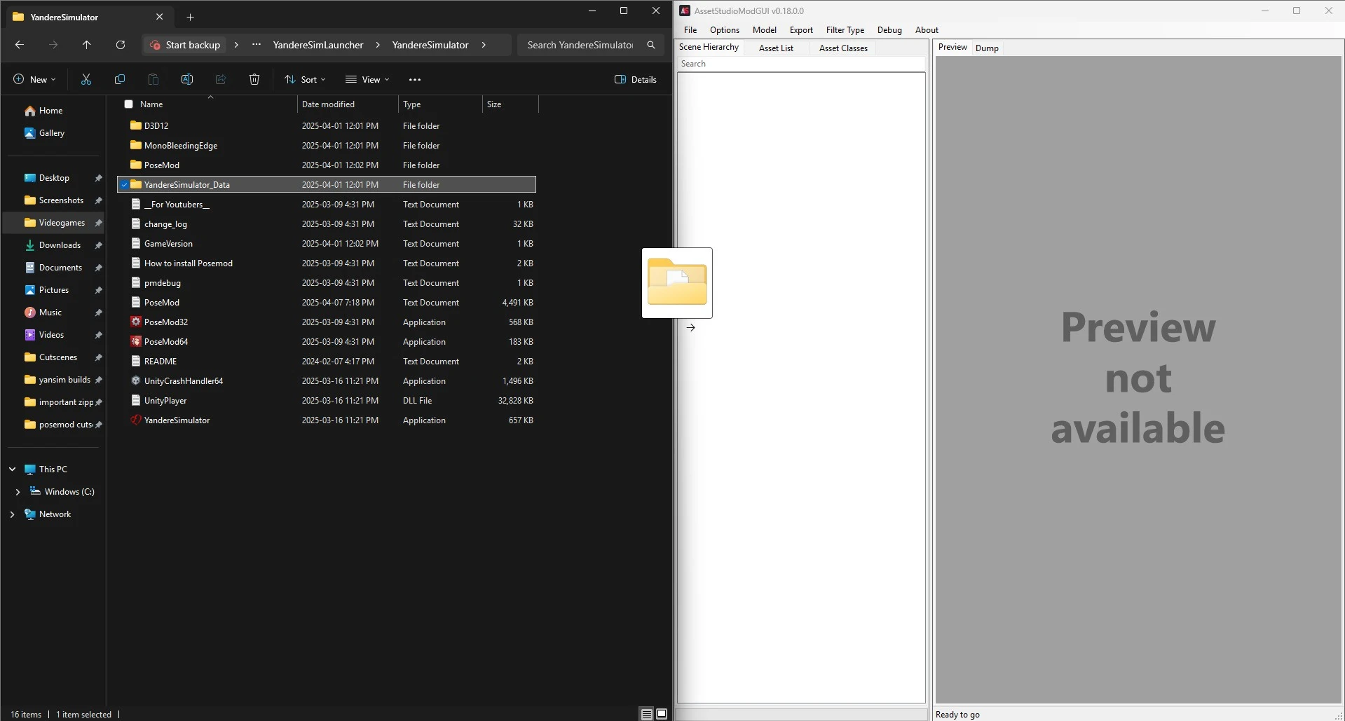
Task: Open Gallery in navigation pane
Action: coord(44,133)
